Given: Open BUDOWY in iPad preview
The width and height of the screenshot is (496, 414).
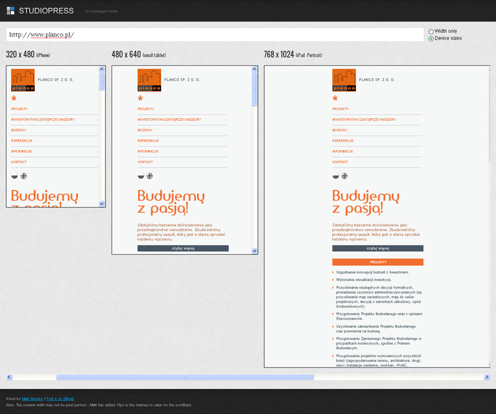Looking at the screenshot, I should pos(340,130).
